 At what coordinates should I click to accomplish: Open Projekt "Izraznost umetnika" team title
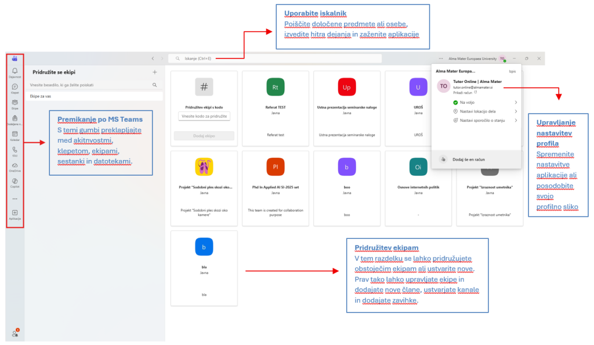490,187
